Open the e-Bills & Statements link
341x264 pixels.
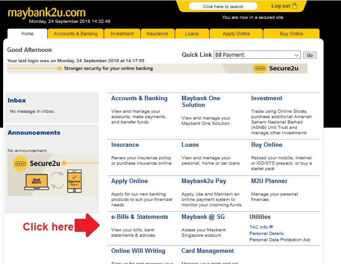coord(139,217)
